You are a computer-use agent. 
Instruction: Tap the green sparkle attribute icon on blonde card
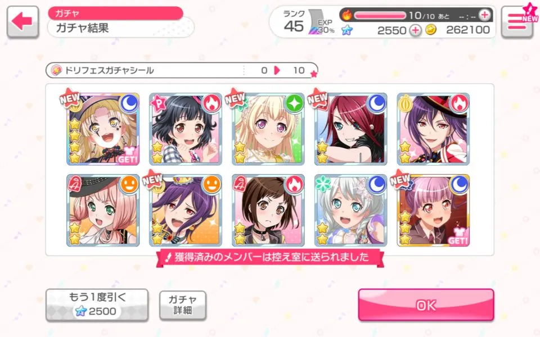point(295,103)
